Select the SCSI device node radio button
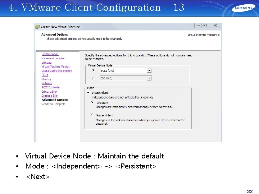The width and height of the screenshot is (259, 194). pos(93,71)
